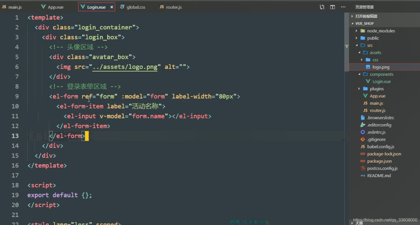This screenshot has width=420, height=225.
Task: Click the assets folder icon
Action: coord(365,53)
